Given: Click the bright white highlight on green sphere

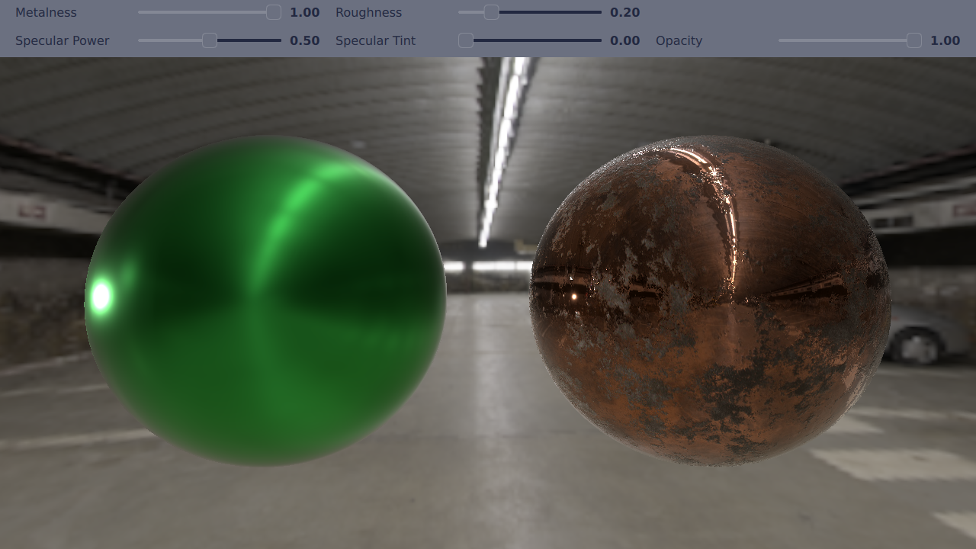Looking at the screenshot, I should pyautogui.click(x=101, y=296).
